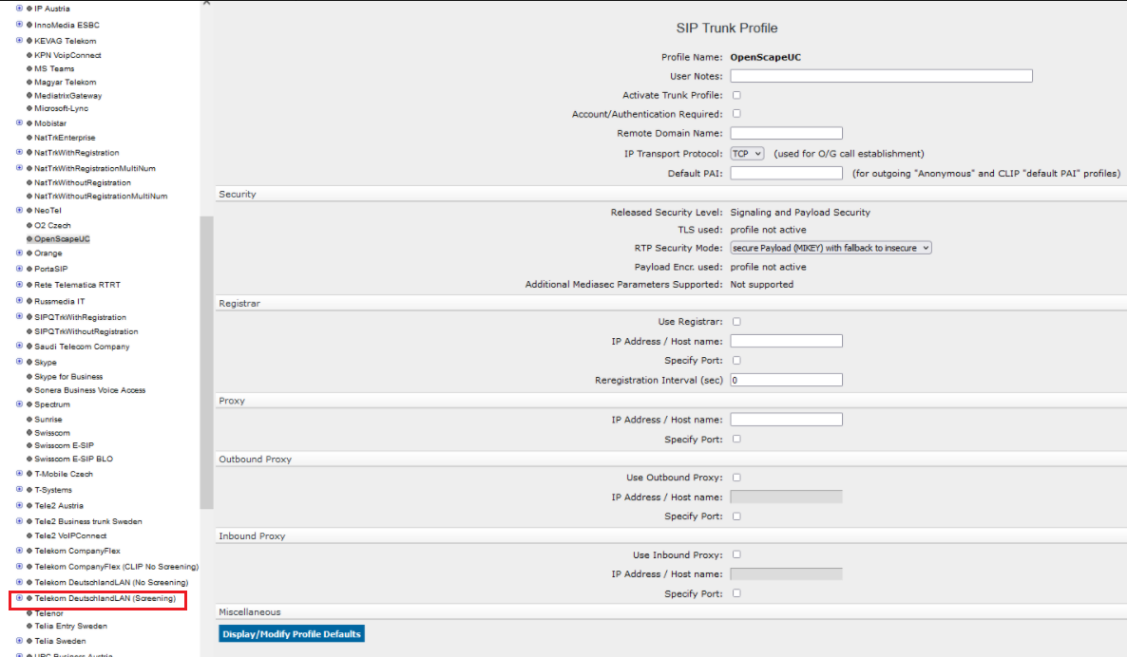Select T-Mobile Czech tree item
Image resolution: width=1127 pixels, height=657 pixels.
pos(64,474)
